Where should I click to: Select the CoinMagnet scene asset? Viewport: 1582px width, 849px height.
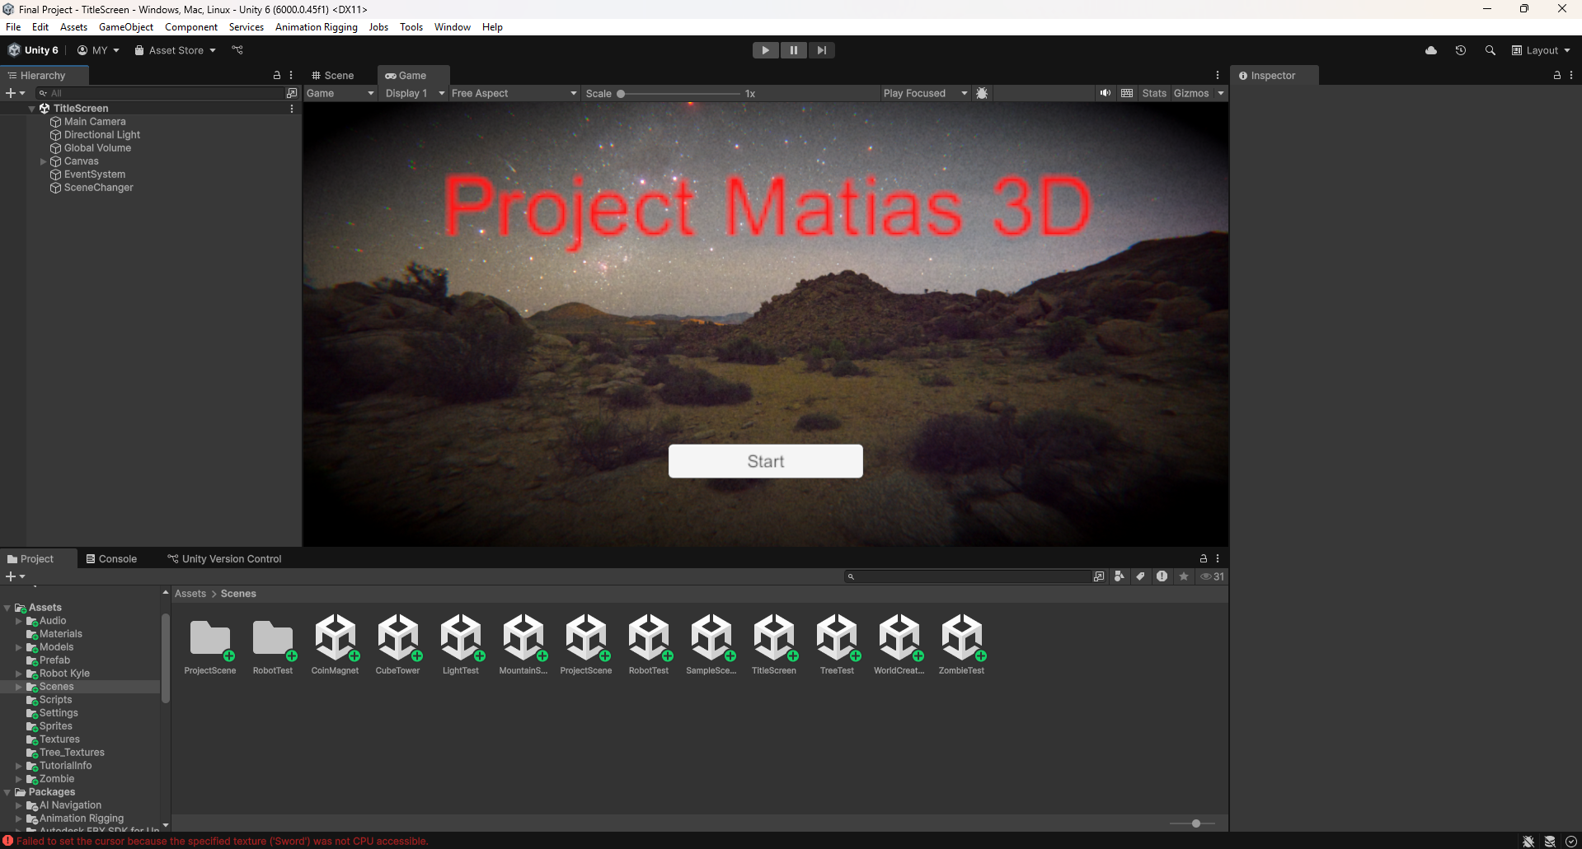point(335,644)
